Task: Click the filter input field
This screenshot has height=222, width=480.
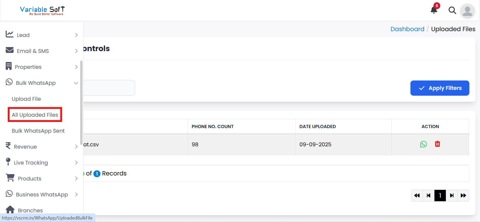Action: (x=109, y=88)
